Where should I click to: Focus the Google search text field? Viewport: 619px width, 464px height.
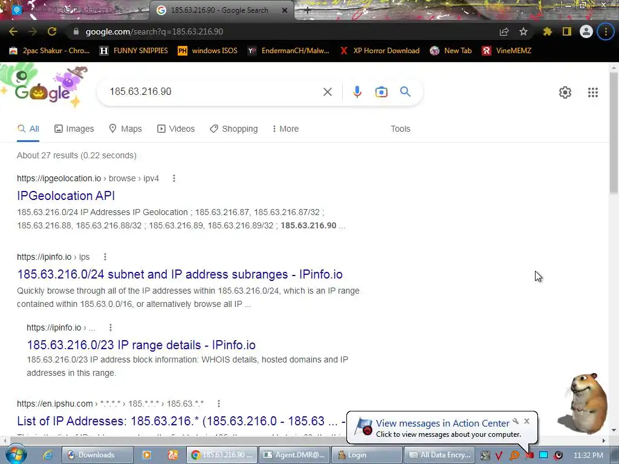coord(213,92)
